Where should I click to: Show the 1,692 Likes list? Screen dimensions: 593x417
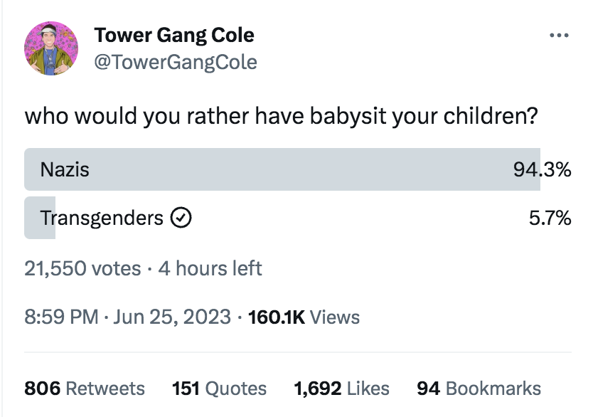tap(341, 389)
